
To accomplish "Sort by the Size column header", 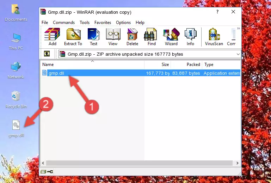I will point(158,65).
